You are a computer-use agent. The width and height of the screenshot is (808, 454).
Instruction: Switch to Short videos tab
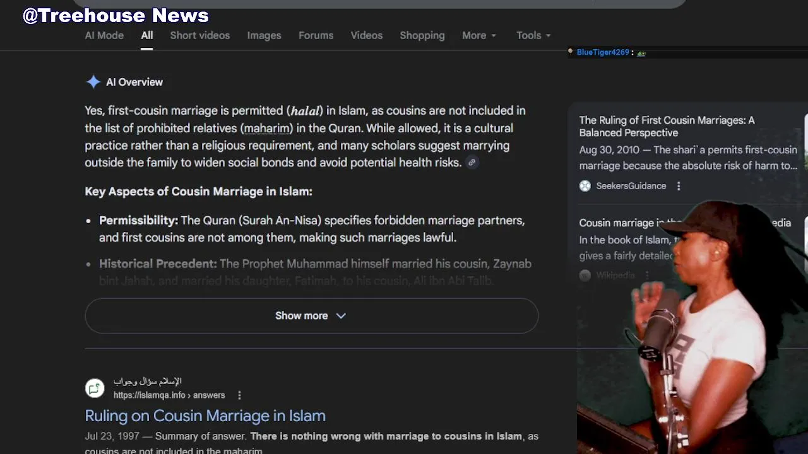click(x=199, y=35)
